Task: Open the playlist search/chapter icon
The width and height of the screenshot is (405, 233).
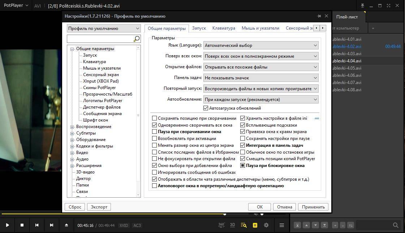Action: coord(244,225)
